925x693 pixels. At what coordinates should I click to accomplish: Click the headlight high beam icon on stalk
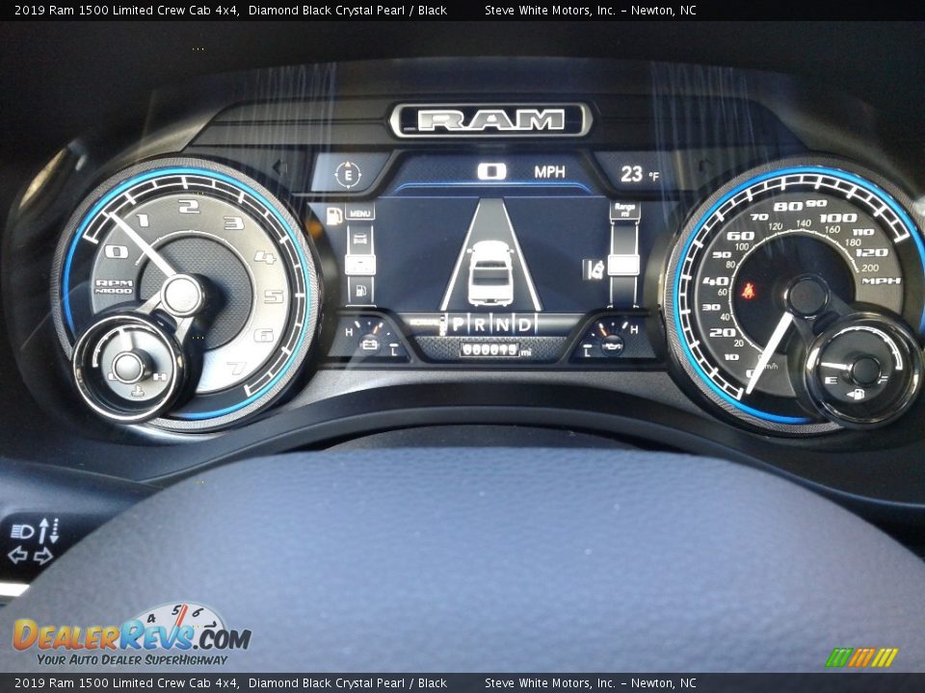click(22, 530)
